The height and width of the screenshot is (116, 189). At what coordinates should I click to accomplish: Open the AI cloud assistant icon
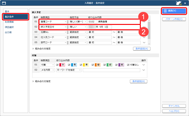pyautogui.click(x=179, y=3)
